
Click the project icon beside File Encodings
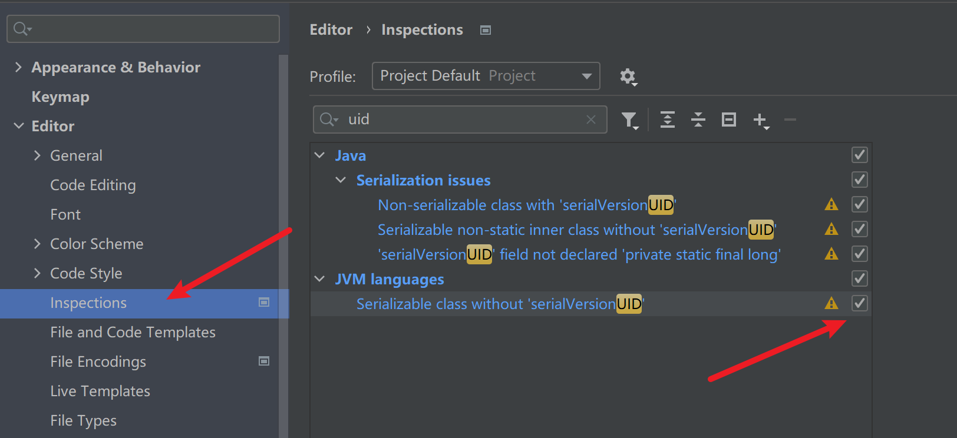tap(264, 361)
